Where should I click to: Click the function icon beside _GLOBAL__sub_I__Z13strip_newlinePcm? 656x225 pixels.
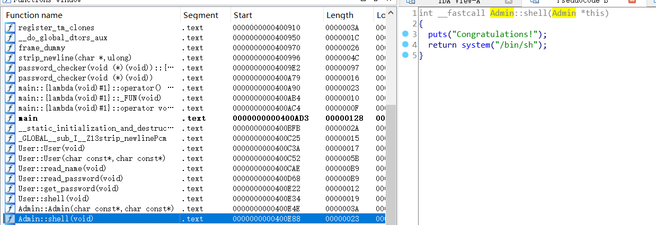(x=10, y=138)
